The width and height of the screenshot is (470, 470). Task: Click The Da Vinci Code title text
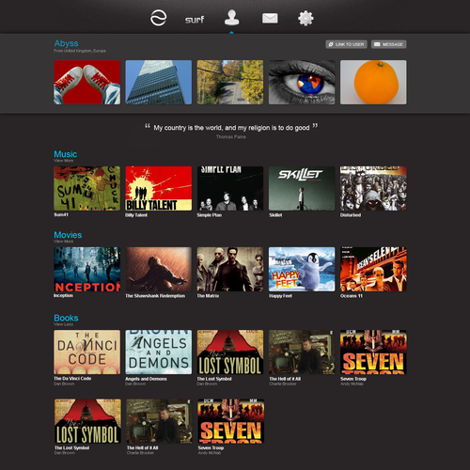[x=72, y=379]
